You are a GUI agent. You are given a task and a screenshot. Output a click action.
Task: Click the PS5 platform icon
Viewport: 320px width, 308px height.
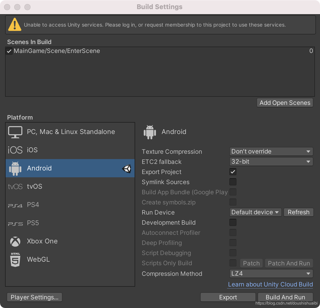click(x=15, y=223)
